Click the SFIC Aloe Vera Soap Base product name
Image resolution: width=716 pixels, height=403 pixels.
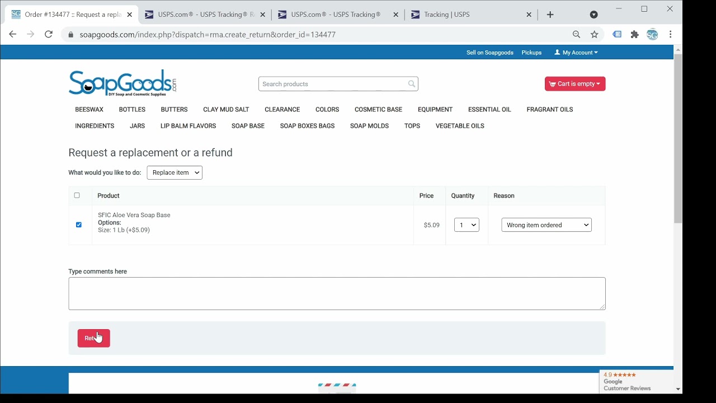134,215
